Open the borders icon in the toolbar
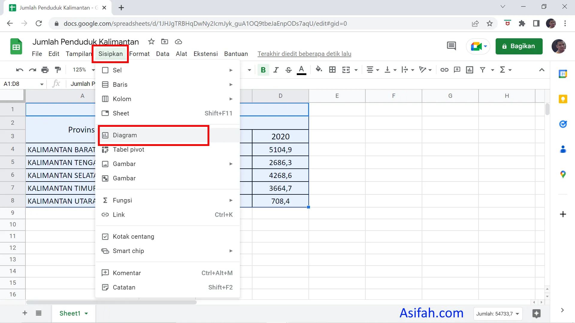The width and height of the screenshot is (575, 323). (x=332, y=70)
